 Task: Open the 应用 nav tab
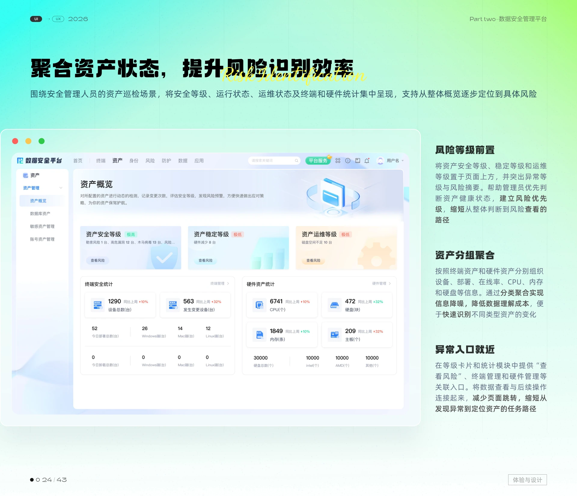(199, 161)
